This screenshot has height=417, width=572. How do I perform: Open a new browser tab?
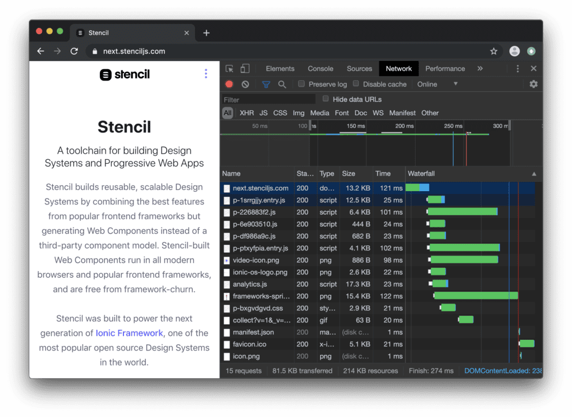(206, 33)
